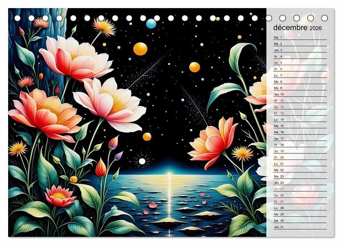Click the small purple flower bud
The width and height of the screenshot is (342, 245).
pos(119,156)
